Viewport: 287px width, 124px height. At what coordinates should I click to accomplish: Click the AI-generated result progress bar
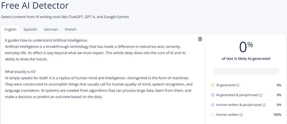pyautogui.click(x=246, y=71)
